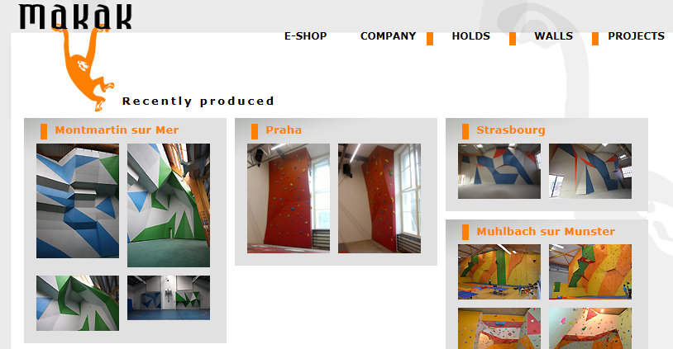Open the PROJECTS page

pos(636,36)
